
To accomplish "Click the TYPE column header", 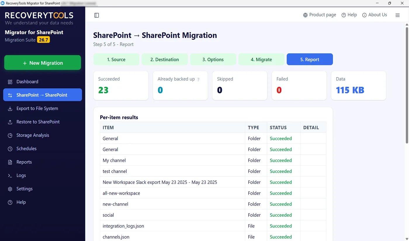I will [256, 128].
